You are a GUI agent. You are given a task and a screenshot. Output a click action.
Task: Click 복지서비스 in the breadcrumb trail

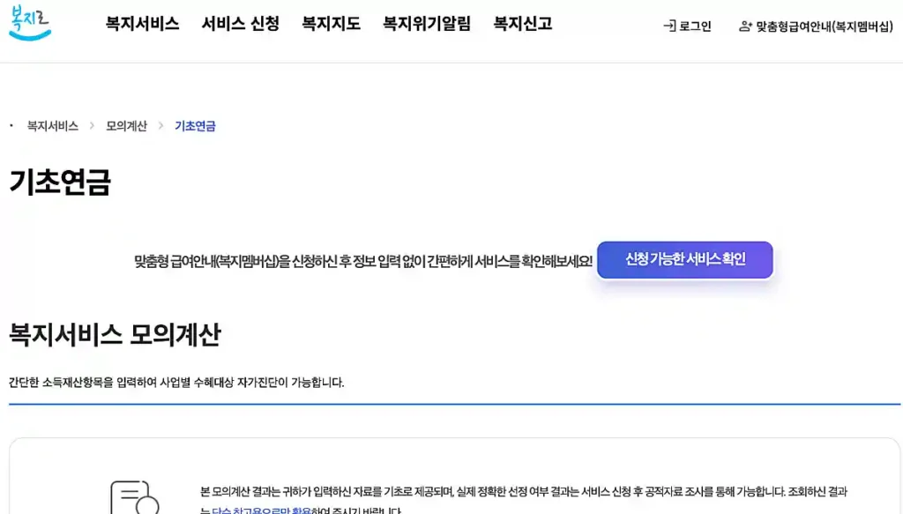(x=54, y=125)
